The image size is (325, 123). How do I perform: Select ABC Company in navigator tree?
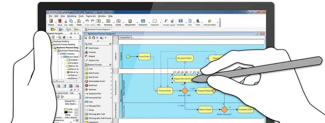[x=67, y=54]
